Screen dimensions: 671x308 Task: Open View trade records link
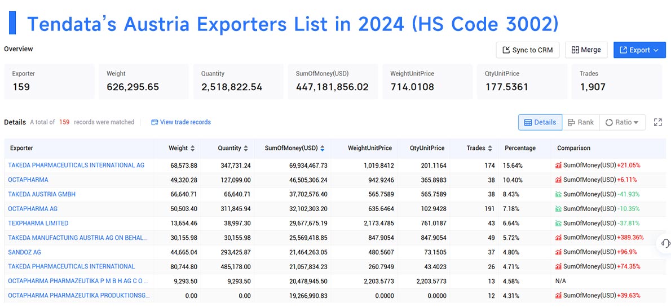coord(181,122)
